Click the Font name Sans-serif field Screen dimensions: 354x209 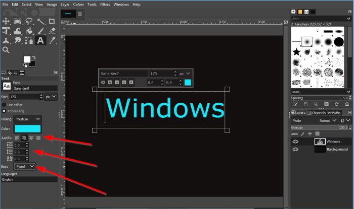click(x=35, y=88)
